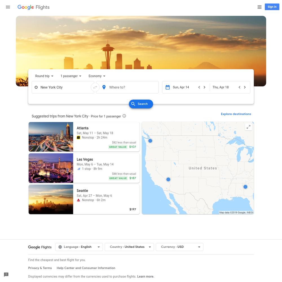Click the "Suggested trips from New York City" heading
This screenshot has height=282, width=282.
click(x=60, y=116)
